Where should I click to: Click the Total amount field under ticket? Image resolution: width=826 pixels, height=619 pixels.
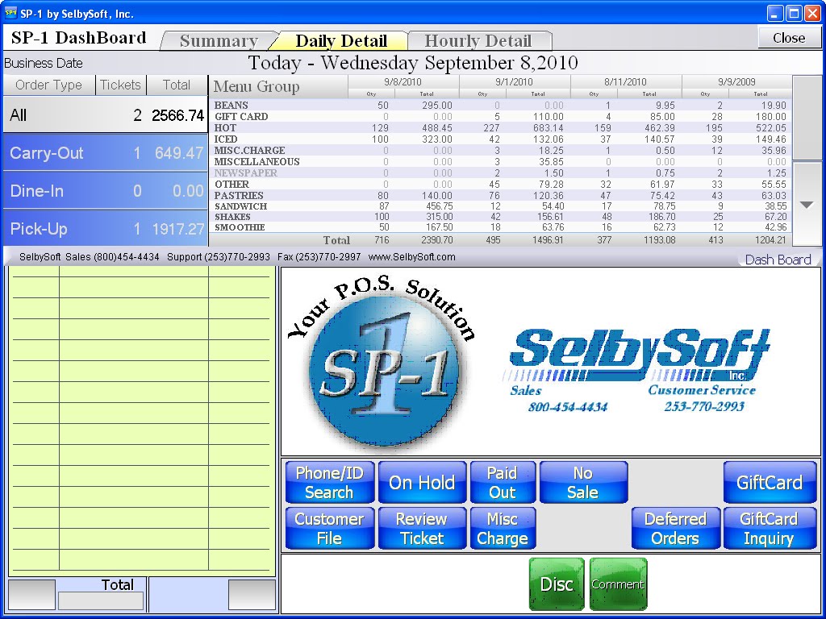pos(101,601)
